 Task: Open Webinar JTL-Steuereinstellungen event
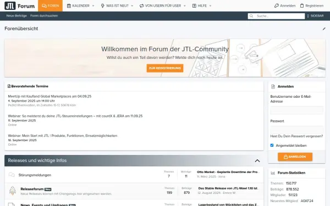point(75,116)
